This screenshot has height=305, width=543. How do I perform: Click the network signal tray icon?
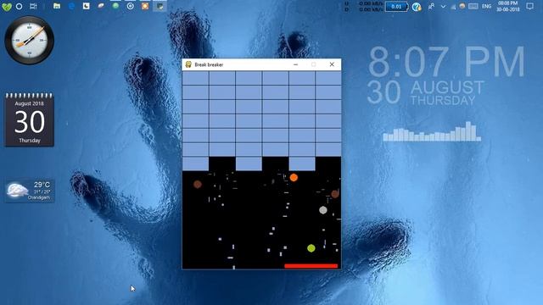coord(453,7)
